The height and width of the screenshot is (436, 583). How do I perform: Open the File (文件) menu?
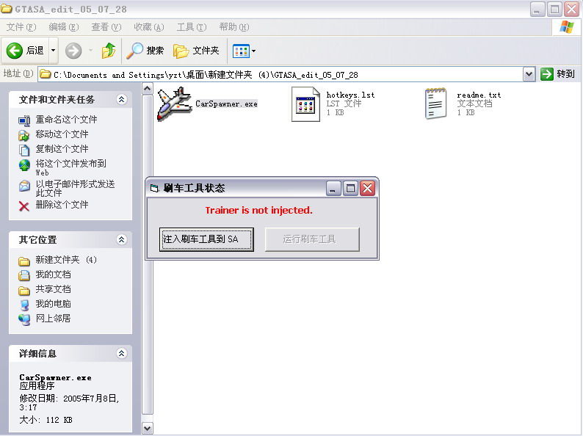(21, 27)
